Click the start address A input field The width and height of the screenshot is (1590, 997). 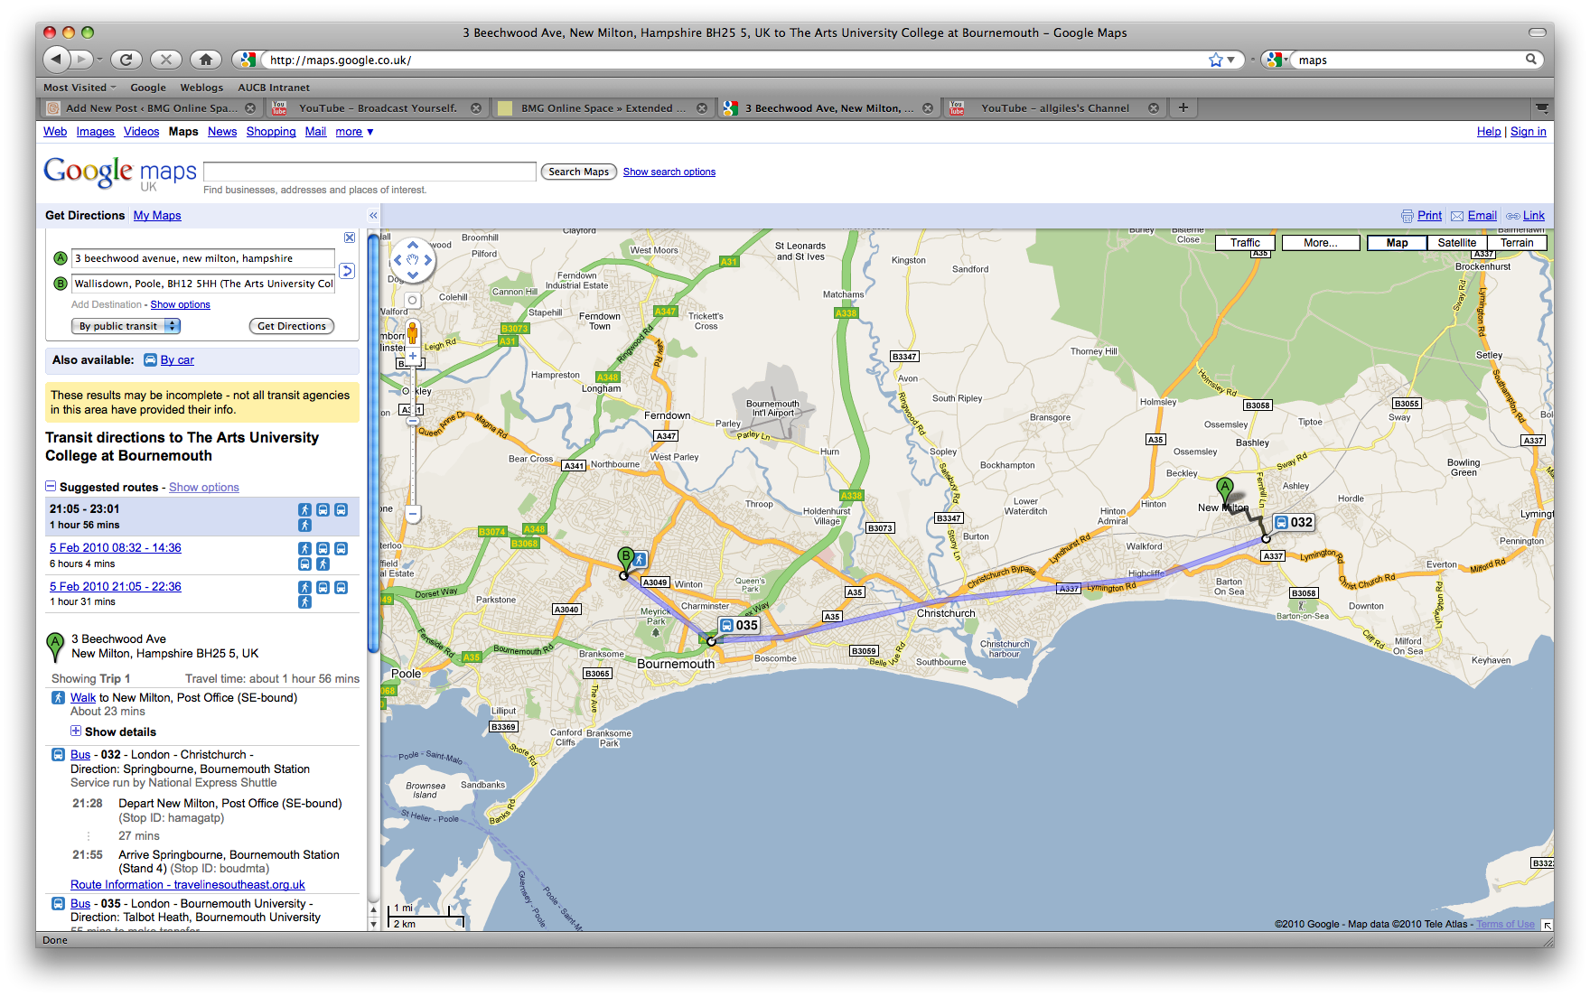[x=203, y=258]
